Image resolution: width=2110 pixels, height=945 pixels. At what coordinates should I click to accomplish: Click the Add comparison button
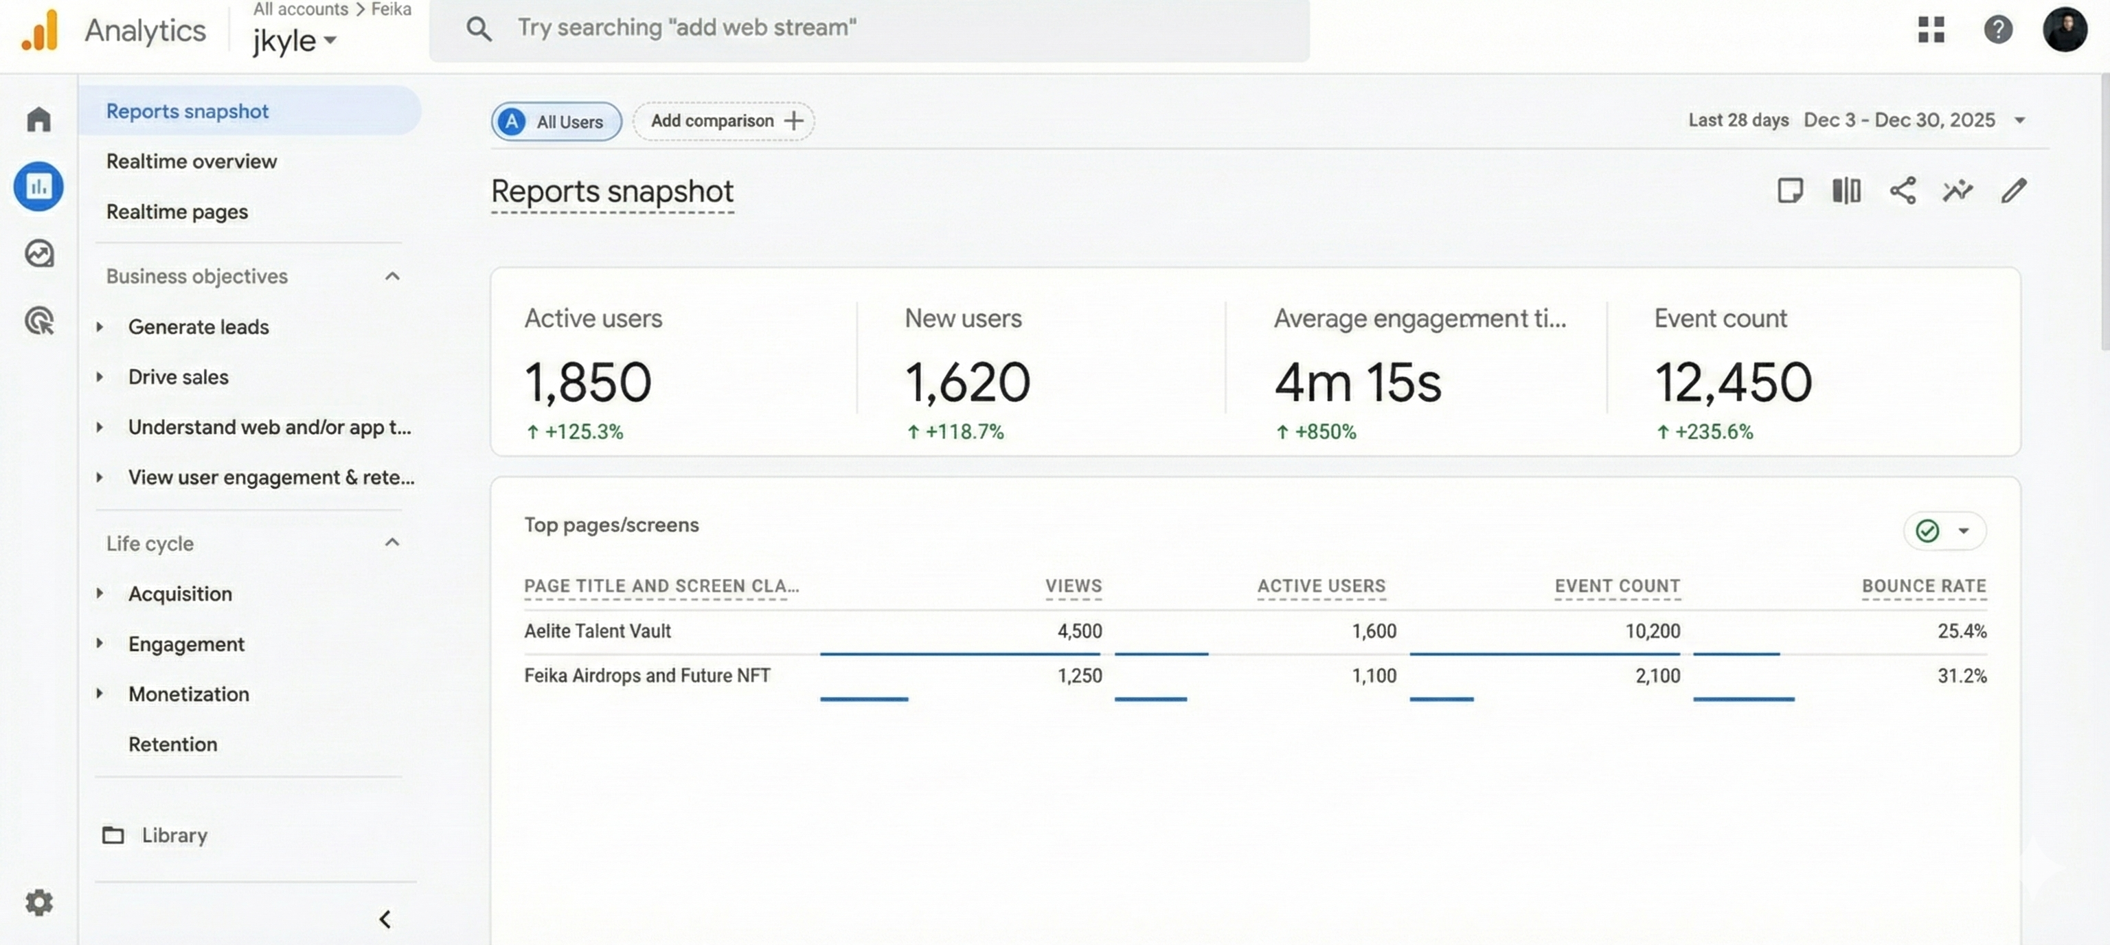[724, 121]
